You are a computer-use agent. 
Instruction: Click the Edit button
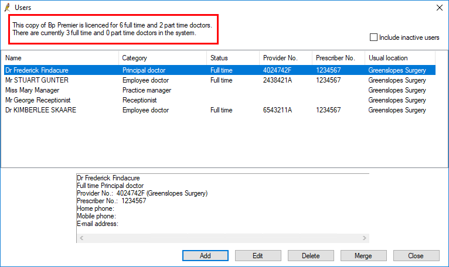[258, 255]
